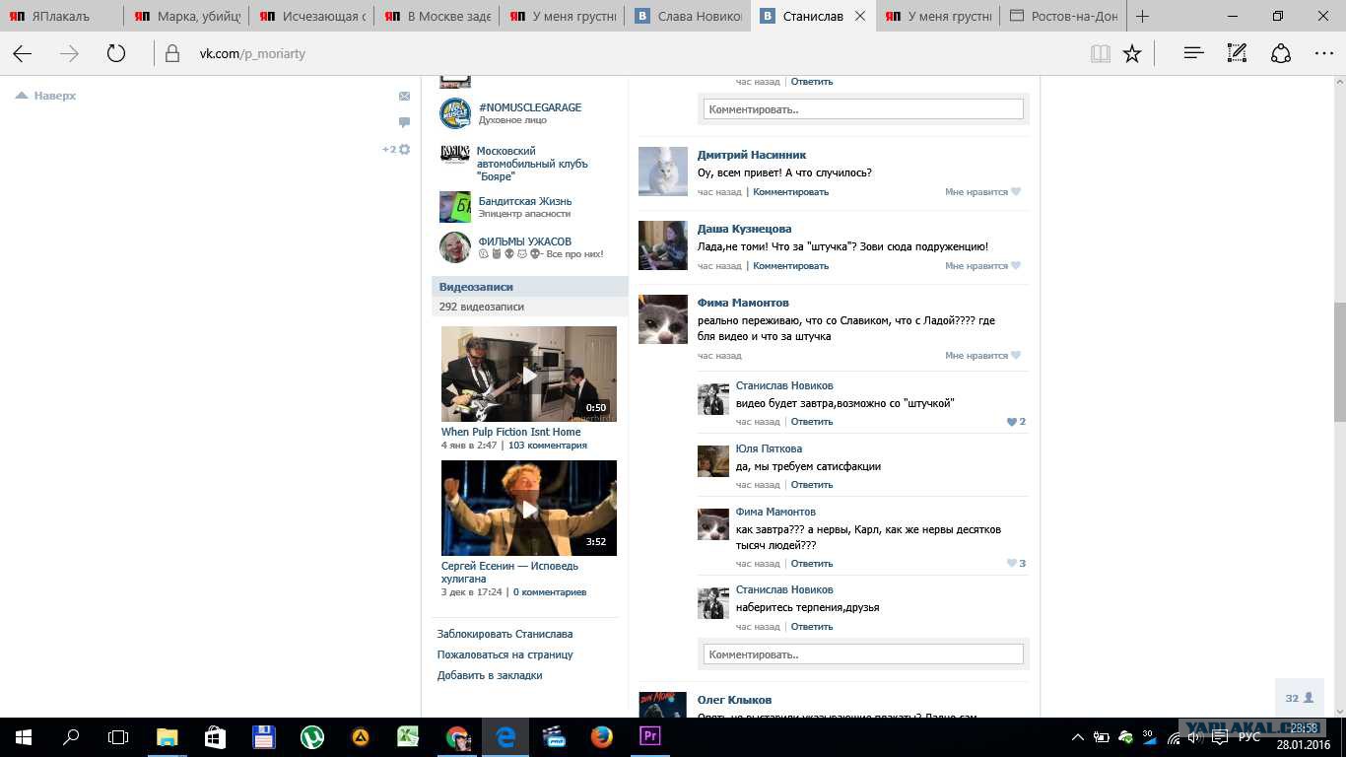Open Дмитрий Насинник's cat avatar
1346x757 pixels.
coord(663,172)
